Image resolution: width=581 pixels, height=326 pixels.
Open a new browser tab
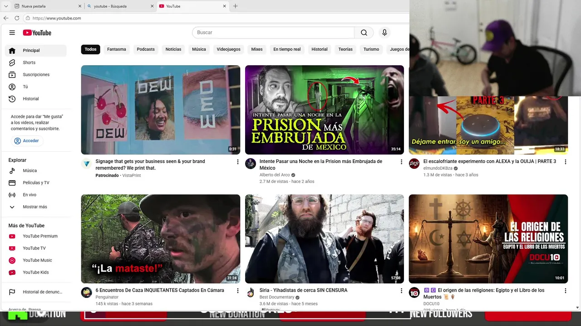coord(235,6)
